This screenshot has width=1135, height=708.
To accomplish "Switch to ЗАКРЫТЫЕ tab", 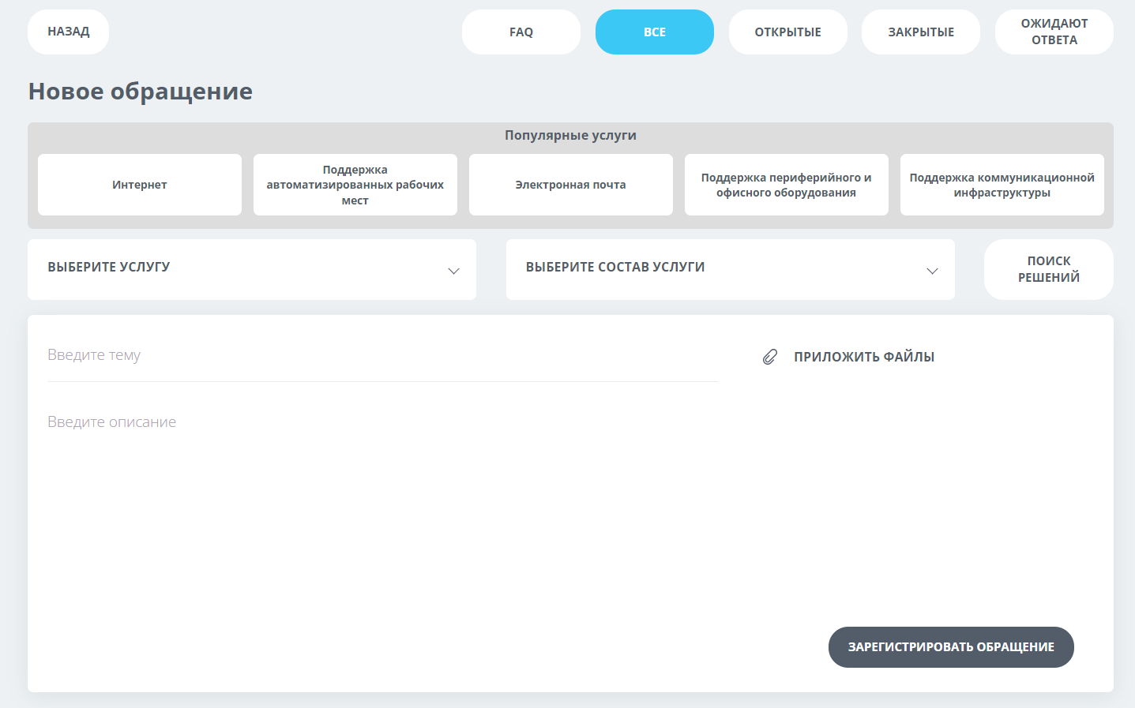I will coord(921,32).
